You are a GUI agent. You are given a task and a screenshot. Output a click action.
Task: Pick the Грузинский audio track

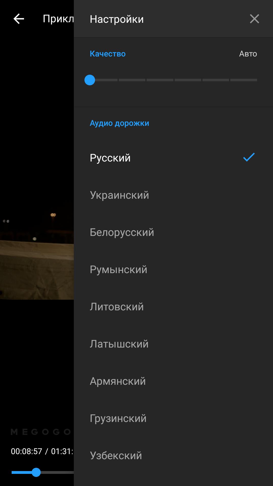(x=173, y=418)
